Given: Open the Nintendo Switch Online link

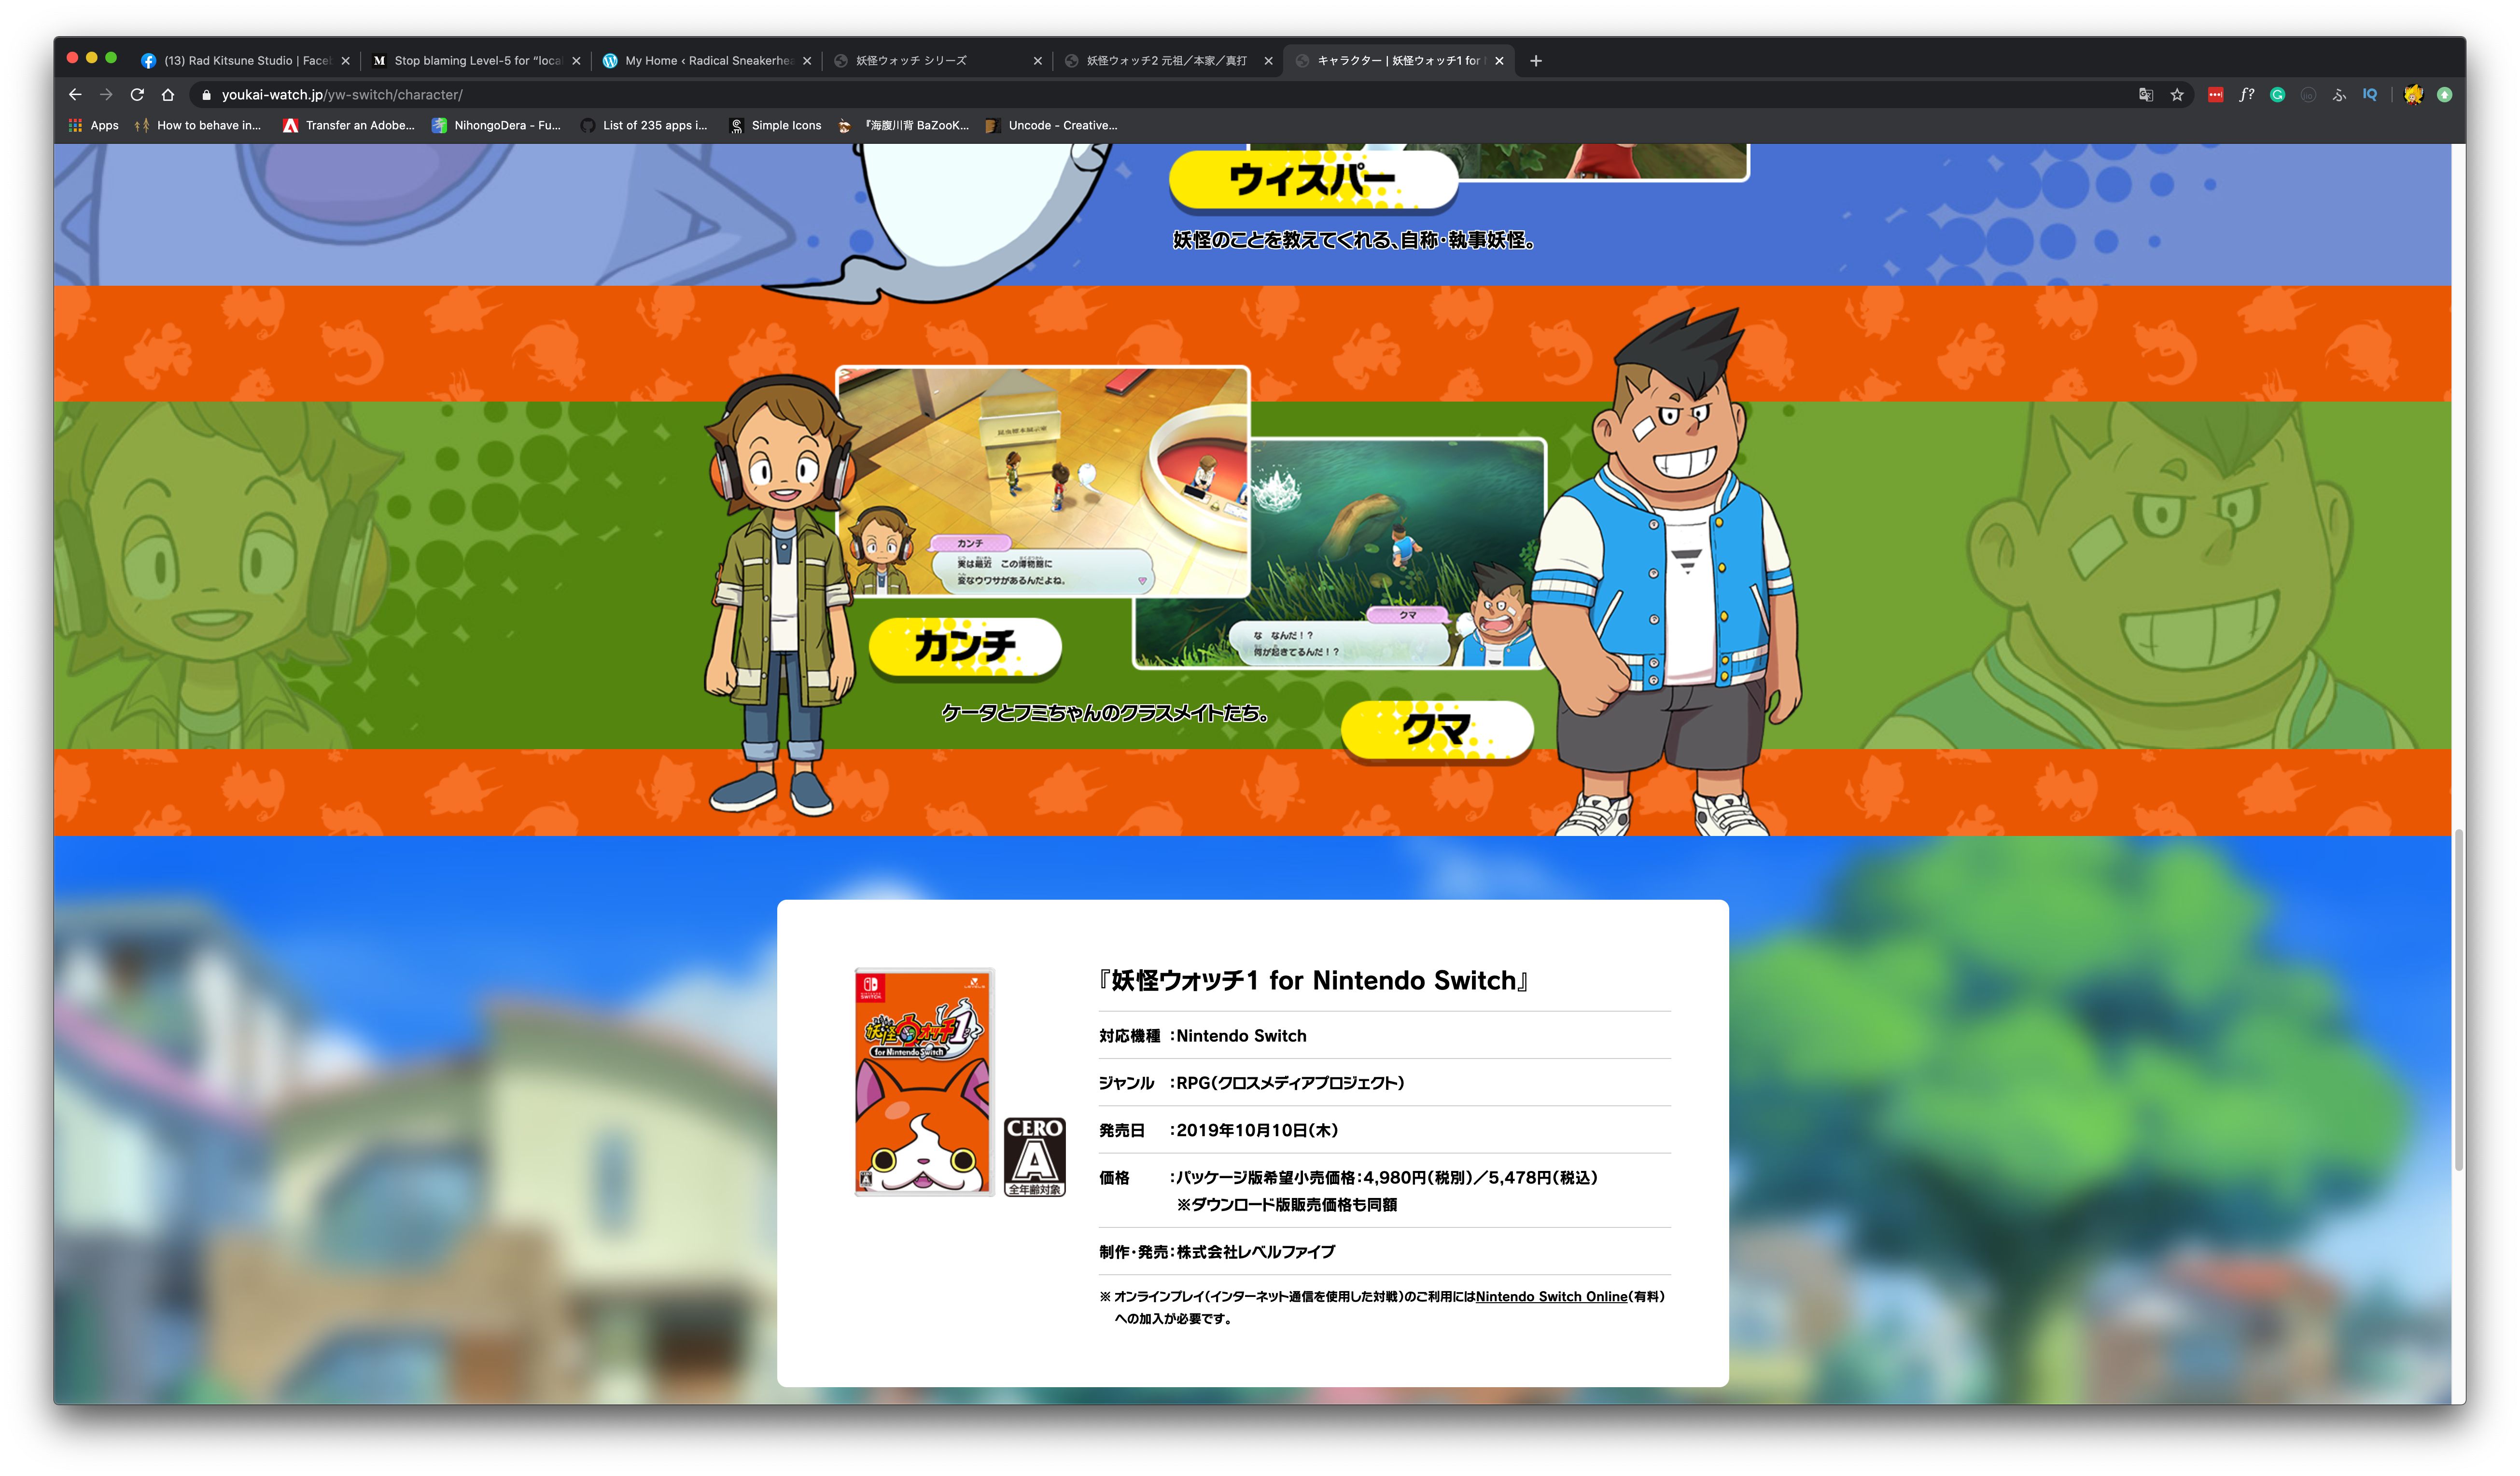Looking at the screenshot, I should (1551, 1296).
